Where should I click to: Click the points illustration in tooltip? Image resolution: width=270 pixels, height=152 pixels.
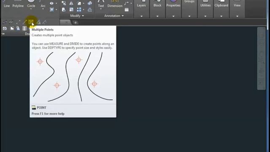click(x=73, y=77)
